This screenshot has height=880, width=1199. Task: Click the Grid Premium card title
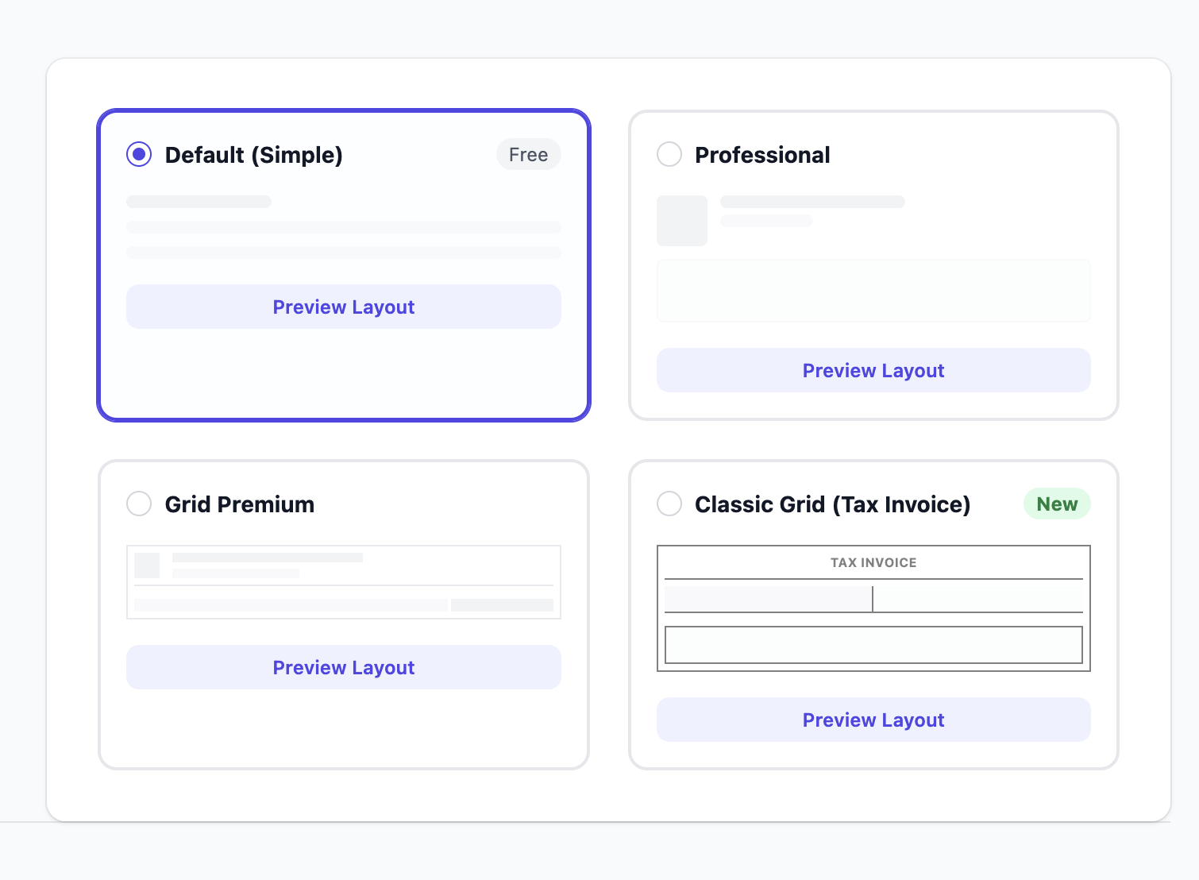pos(239,504)
